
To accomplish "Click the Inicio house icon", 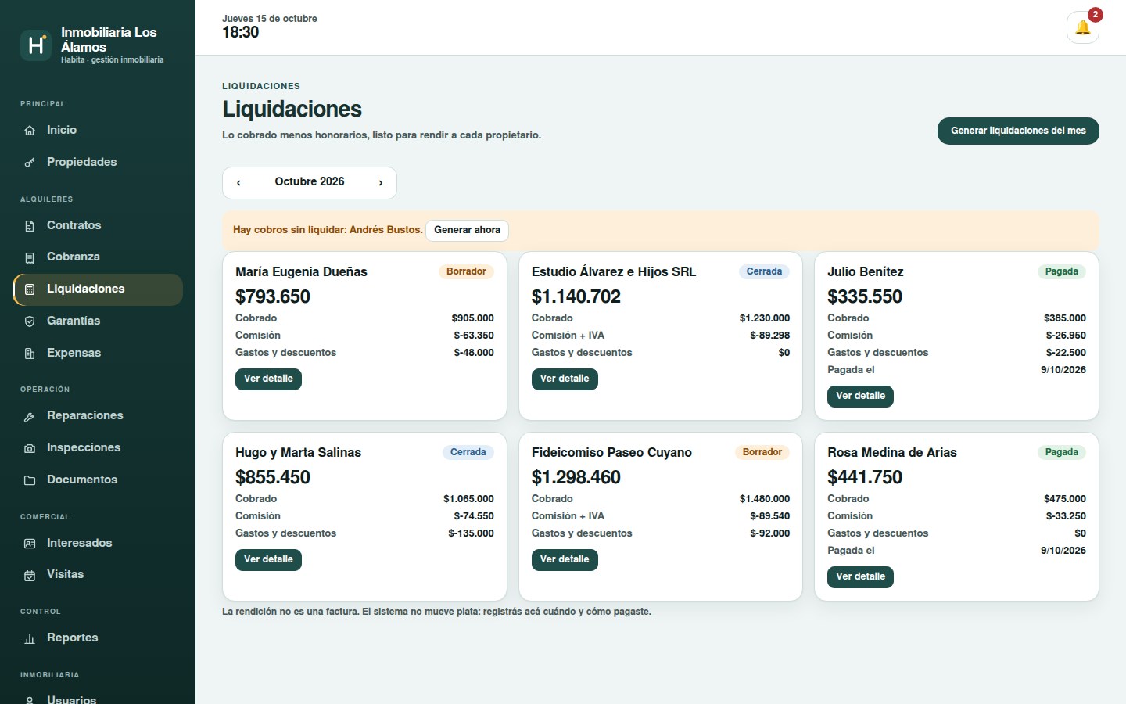I will pyautogui.click(x=30, y=131).
